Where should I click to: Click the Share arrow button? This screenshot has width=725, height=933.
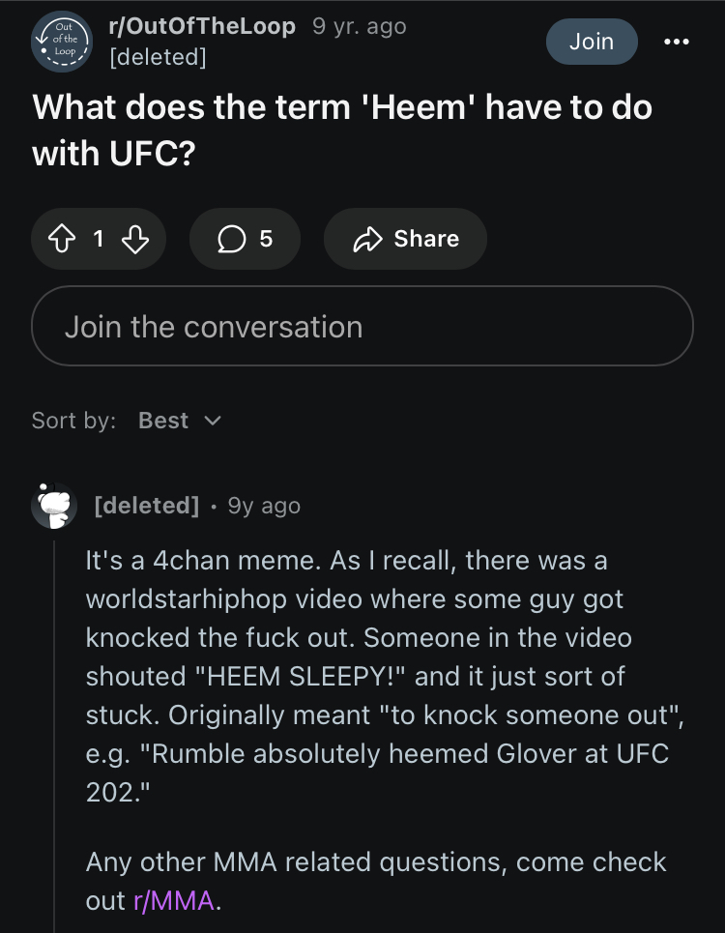pos(405,239)
